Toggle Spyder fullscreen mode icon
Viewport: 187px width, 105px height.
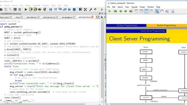point(85,9)
